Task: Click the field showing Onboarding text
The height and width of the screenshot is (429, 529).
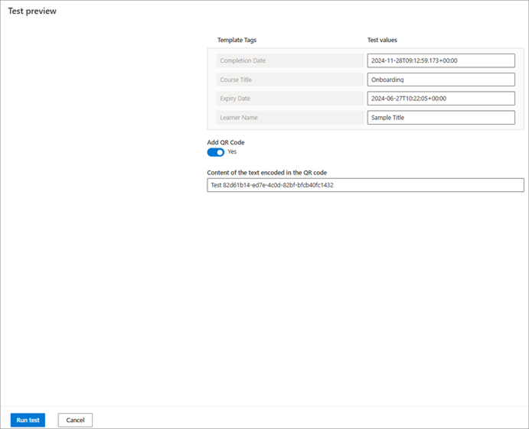Action: coord(441,80)
